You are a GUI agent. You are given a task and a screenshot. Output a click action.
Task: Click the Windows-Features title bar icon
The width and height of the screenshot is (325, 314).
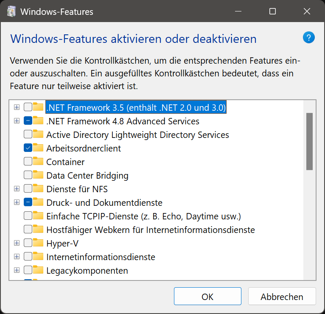[x=11, y=11]
